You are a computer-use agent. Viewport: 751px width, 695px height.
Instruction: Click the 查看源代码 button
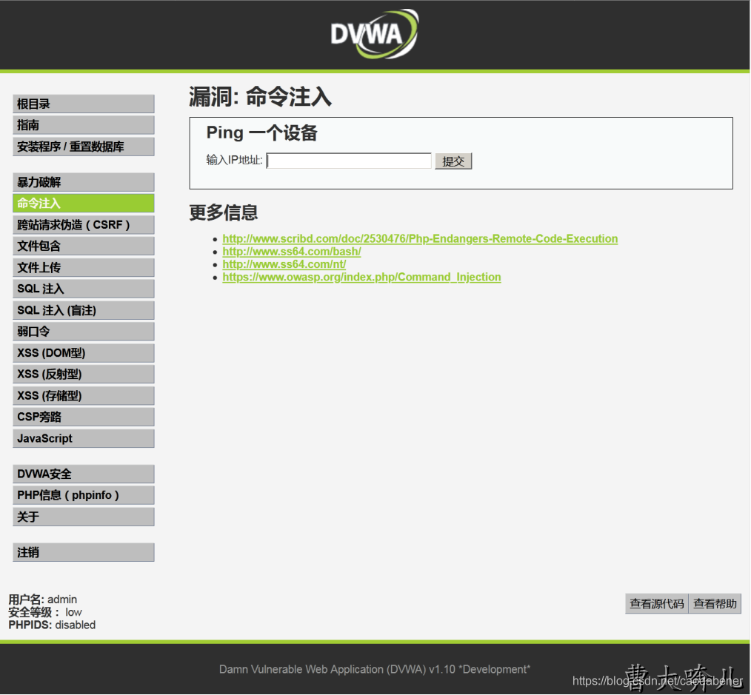(657, 604)
